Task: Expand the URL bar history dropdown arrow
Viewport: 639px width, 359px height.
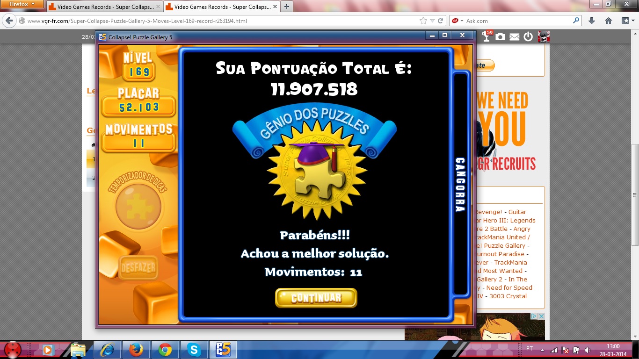Action: coord(432,21)
